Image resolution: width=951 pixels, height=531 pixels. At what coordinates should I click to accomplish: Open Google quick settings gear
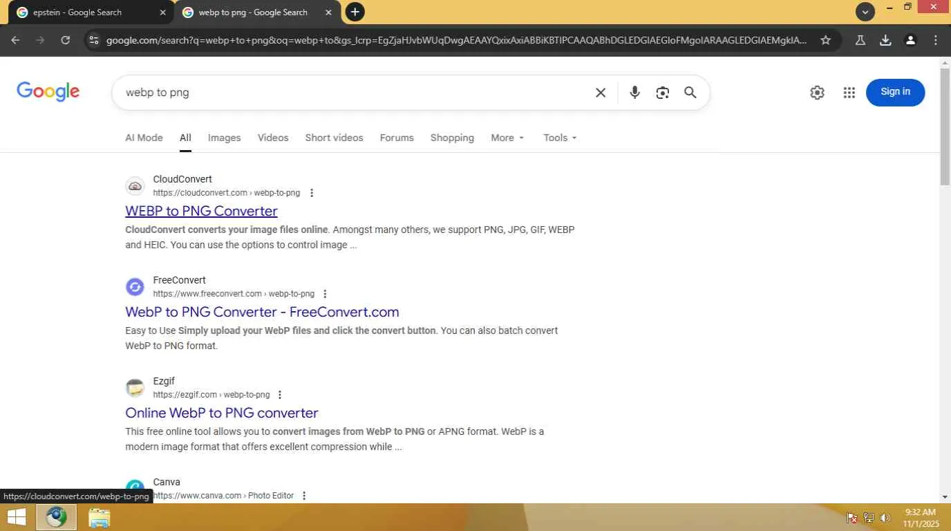click(x=817, y=93)
